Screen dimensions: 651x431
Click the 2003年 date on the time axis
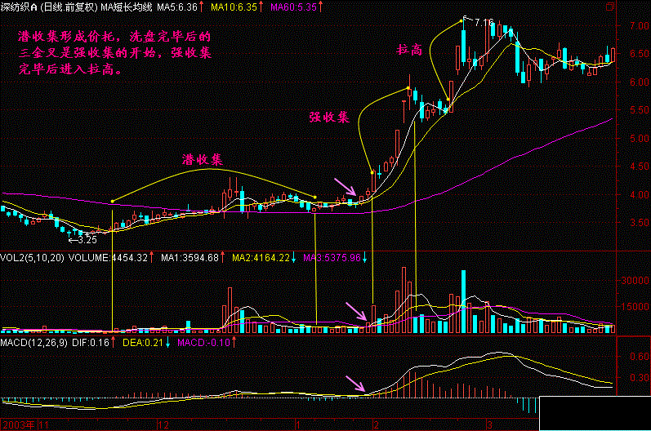[18, 424]
